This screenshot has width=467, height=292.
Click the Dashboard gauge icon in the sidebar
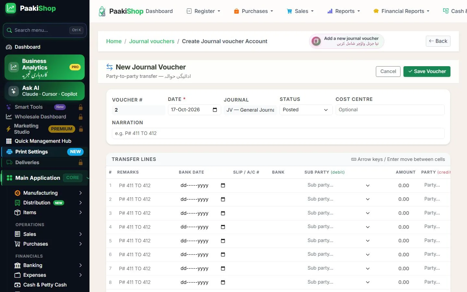pyautogui.click(x=9, y=47)
